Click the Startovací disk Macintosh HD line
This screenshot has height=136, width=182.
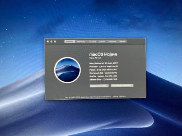coord(103,73)
